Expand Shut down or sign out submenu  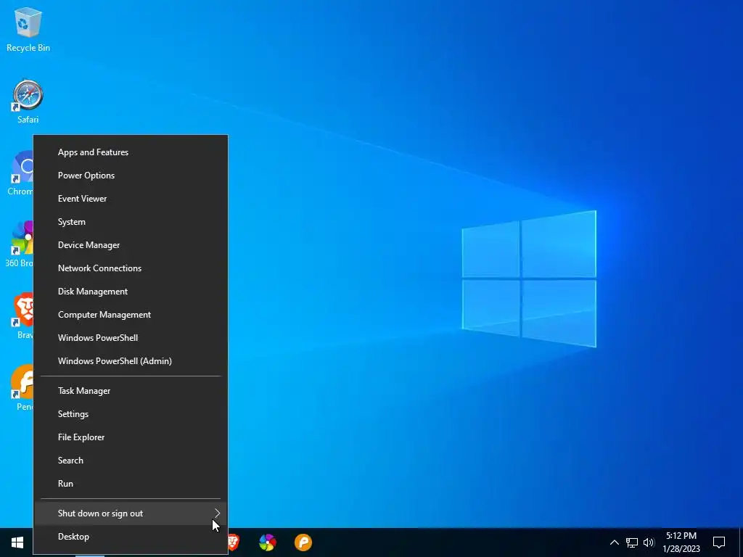131,513
